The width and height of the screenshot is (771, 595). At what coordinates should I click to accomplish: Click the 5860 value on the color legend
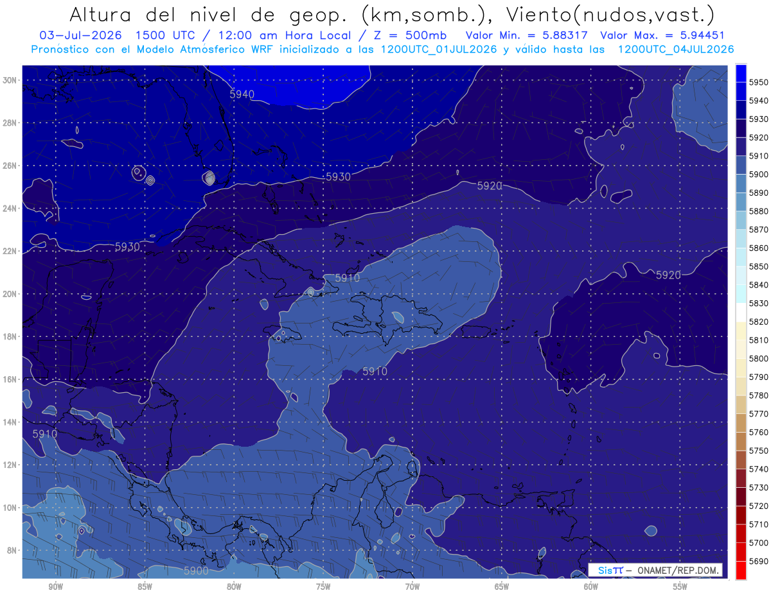coord(759,248)
